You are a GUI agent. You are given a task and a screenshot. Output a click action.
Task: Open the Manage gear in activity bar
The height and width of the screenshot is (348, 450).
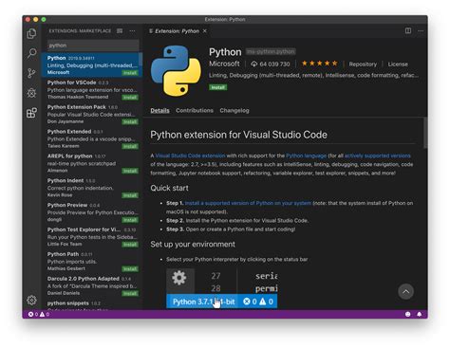31,300
